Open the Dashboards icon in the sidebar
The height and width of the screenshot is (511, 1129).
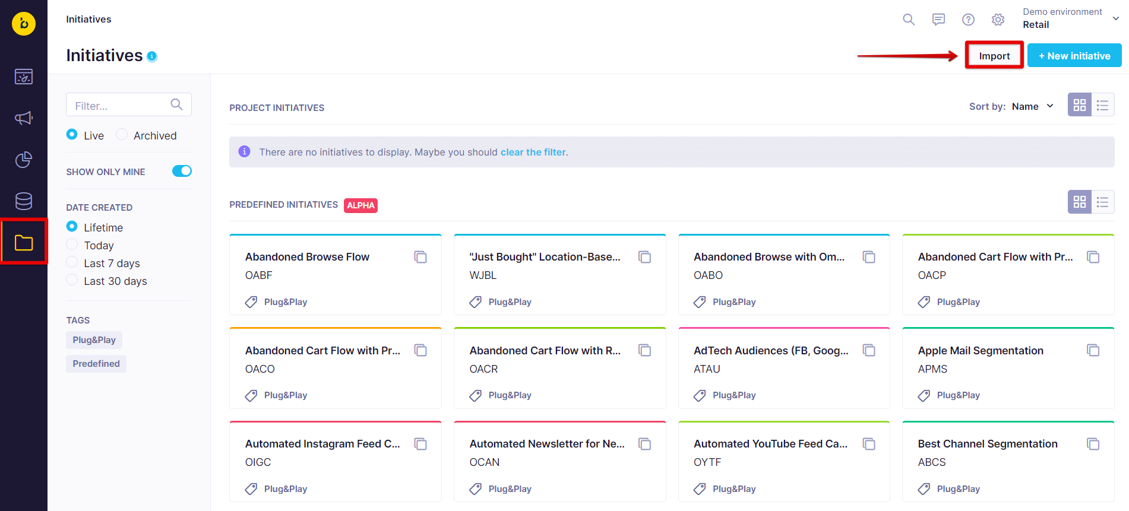[x=24, y=77]
